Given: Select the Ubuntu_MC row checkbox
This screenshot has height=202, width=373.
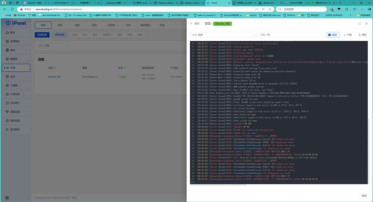Looking at the screenshot, I should (x=40, y=77).
